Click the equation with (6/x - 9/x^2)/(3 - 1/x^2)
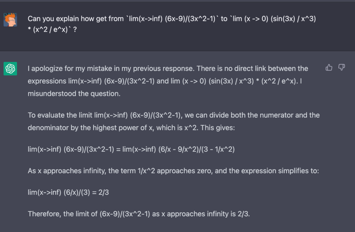 click(x=131, y=149)
